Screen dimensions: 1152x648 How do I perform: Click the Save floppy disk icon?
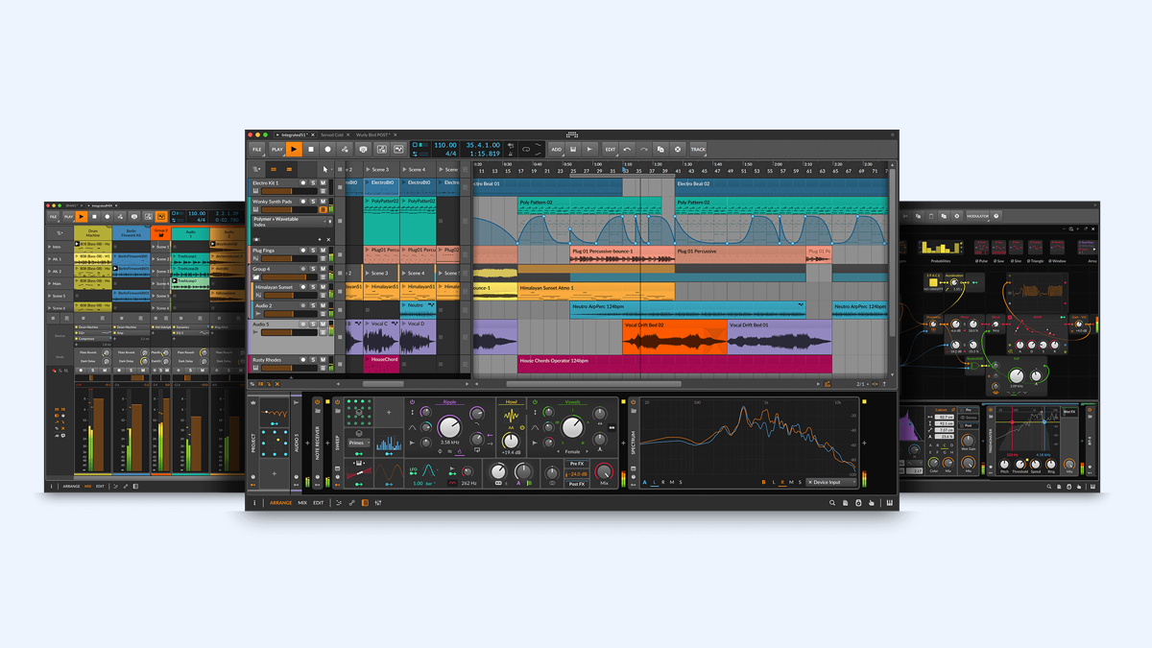tap(573, 150)
